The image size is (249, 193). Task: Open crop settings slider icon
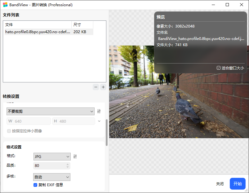point(99,111)
